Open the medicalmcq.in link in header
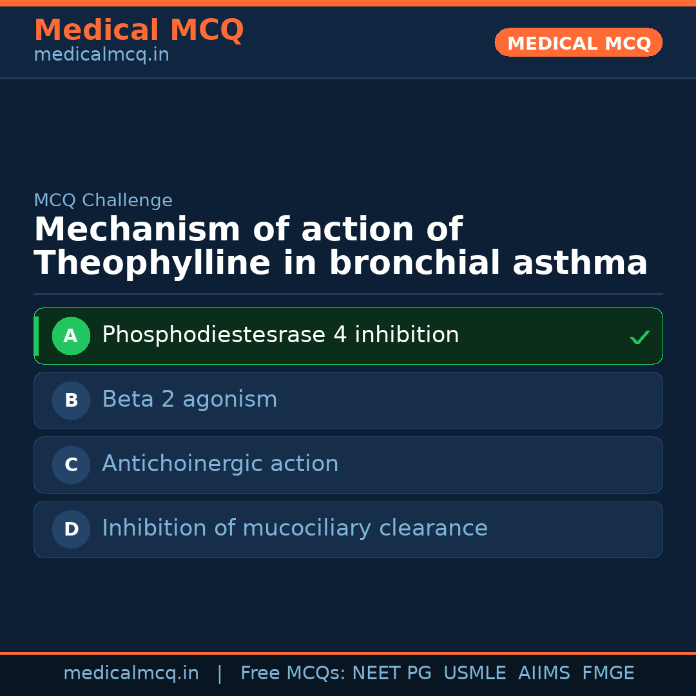This screenshot has width=696, height=696. pyautogui.click(x=101, y=55)
